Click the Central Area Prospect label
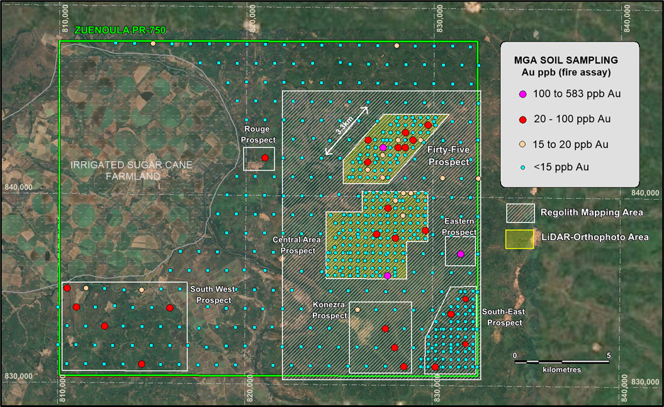Screen dimensions: 664x407 pos(297,245)
